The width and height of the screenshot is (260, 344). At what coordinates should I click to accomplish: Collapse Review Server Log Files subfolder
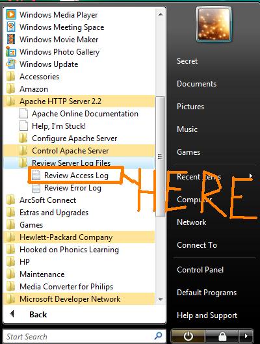tap(79, 163)
